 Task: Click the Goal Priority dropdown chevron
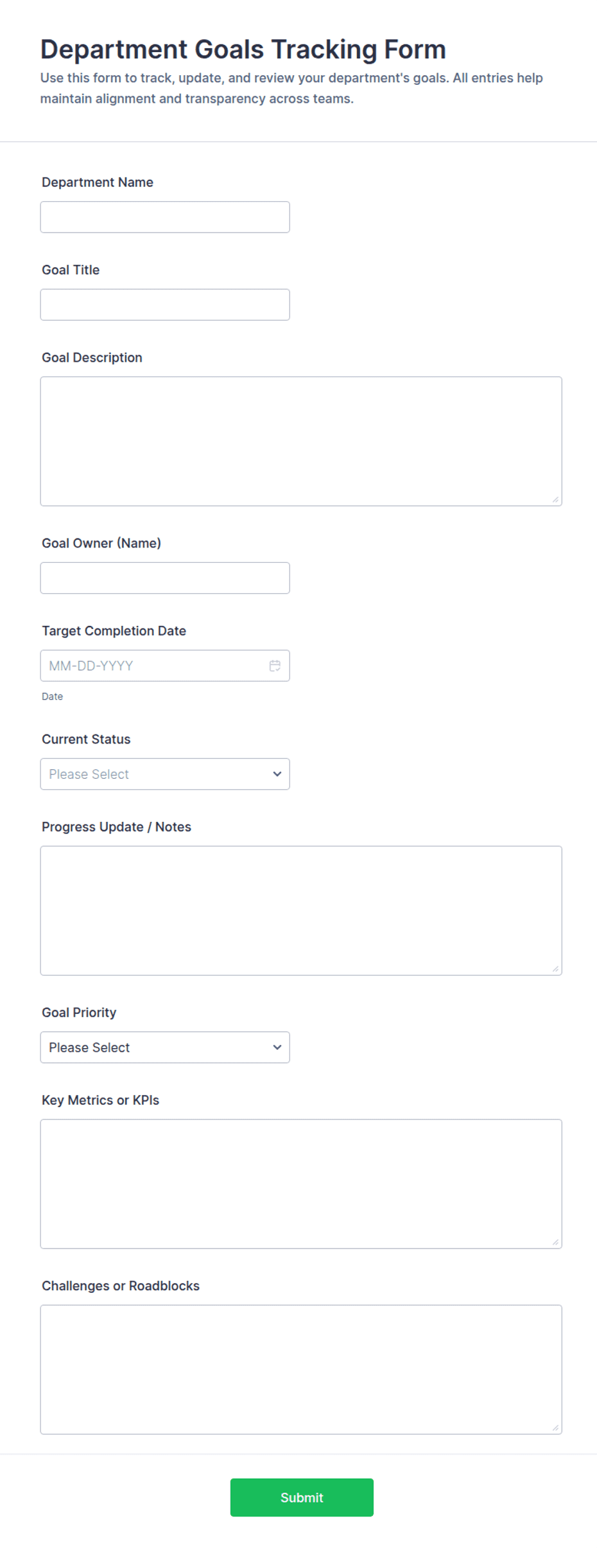pyautogui.click(x=277, y=1047)
